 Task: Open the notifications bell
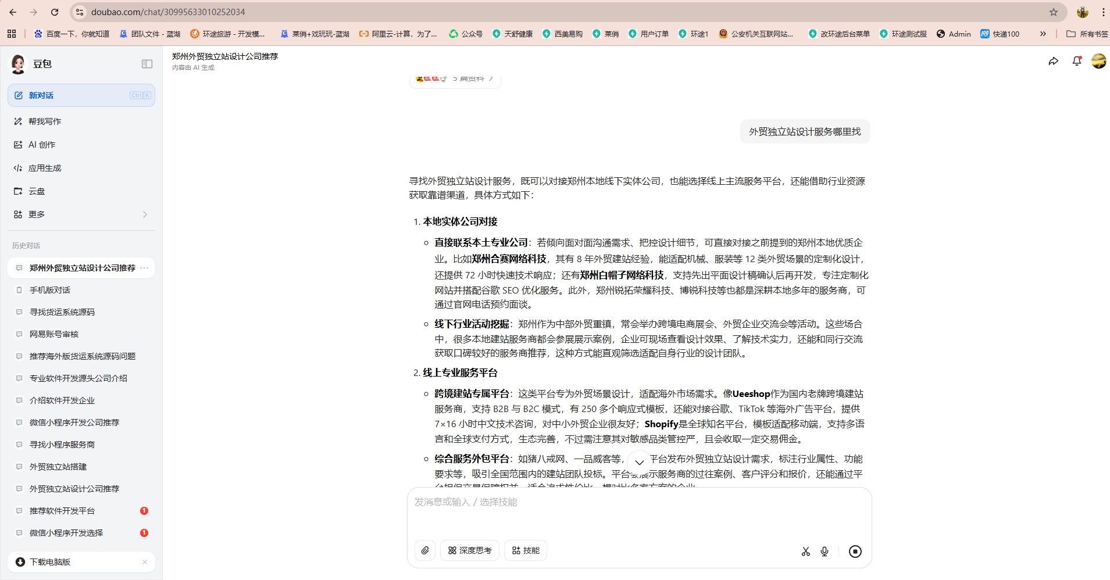coord(1076,61)
